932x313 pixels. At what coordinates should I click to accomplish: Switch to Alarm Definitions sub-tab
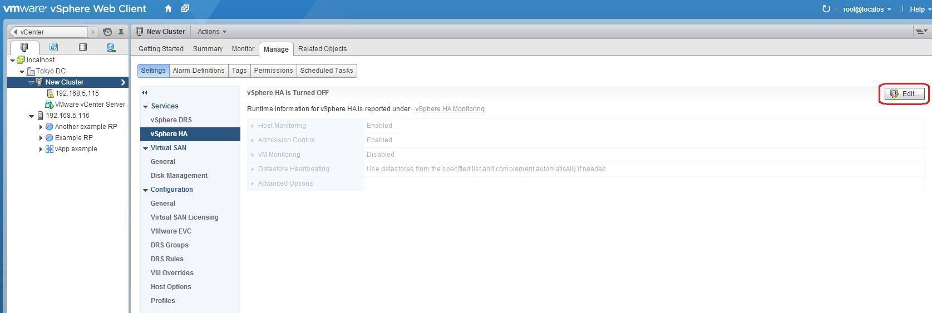[x=199, y=71]
